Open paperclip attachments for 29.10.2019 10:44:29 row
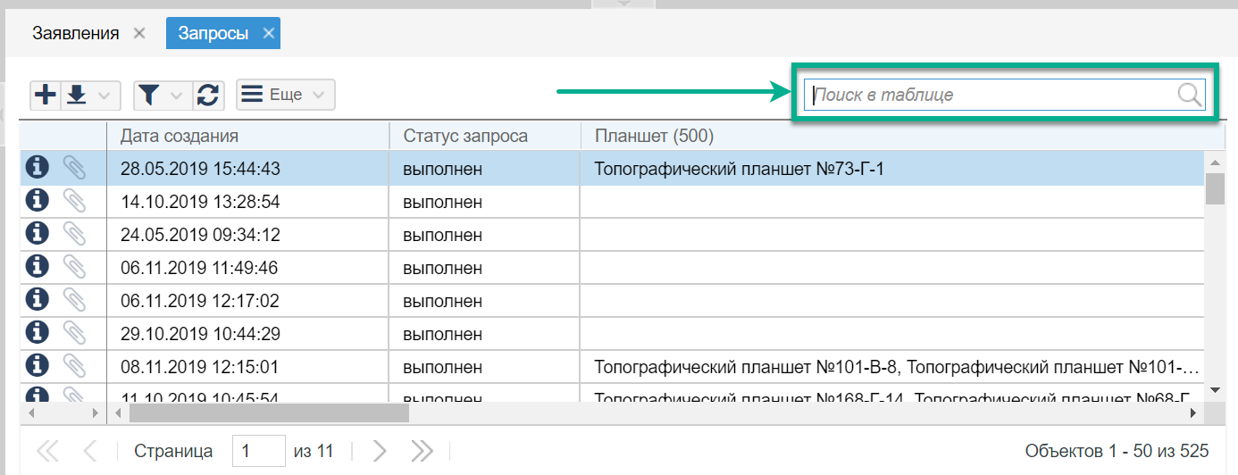Image resolution: width=1238 pixels, height=475 pixels. (x=74, y=332)
